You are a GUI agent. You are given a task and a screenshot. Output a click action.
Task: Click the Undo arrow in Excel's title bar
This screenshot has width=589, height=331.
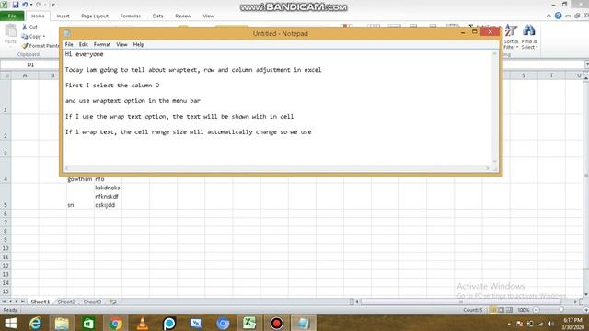(x=25, y=5)
